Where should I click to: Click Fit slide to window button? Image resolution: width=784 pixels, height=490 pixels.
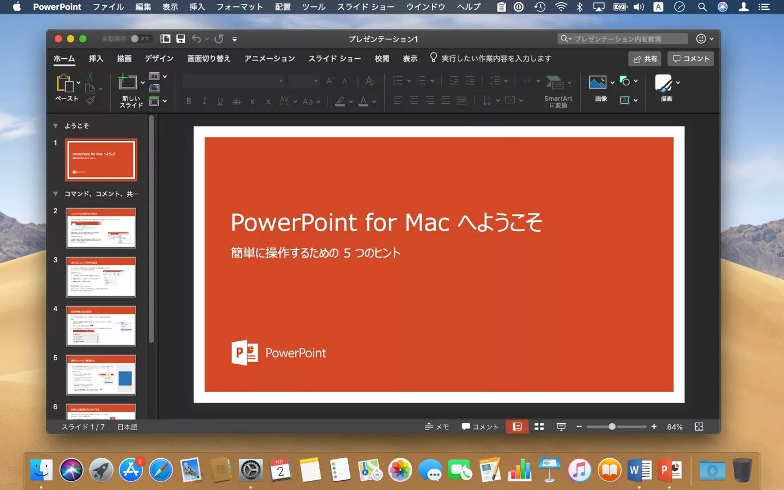tap(699, 427)
